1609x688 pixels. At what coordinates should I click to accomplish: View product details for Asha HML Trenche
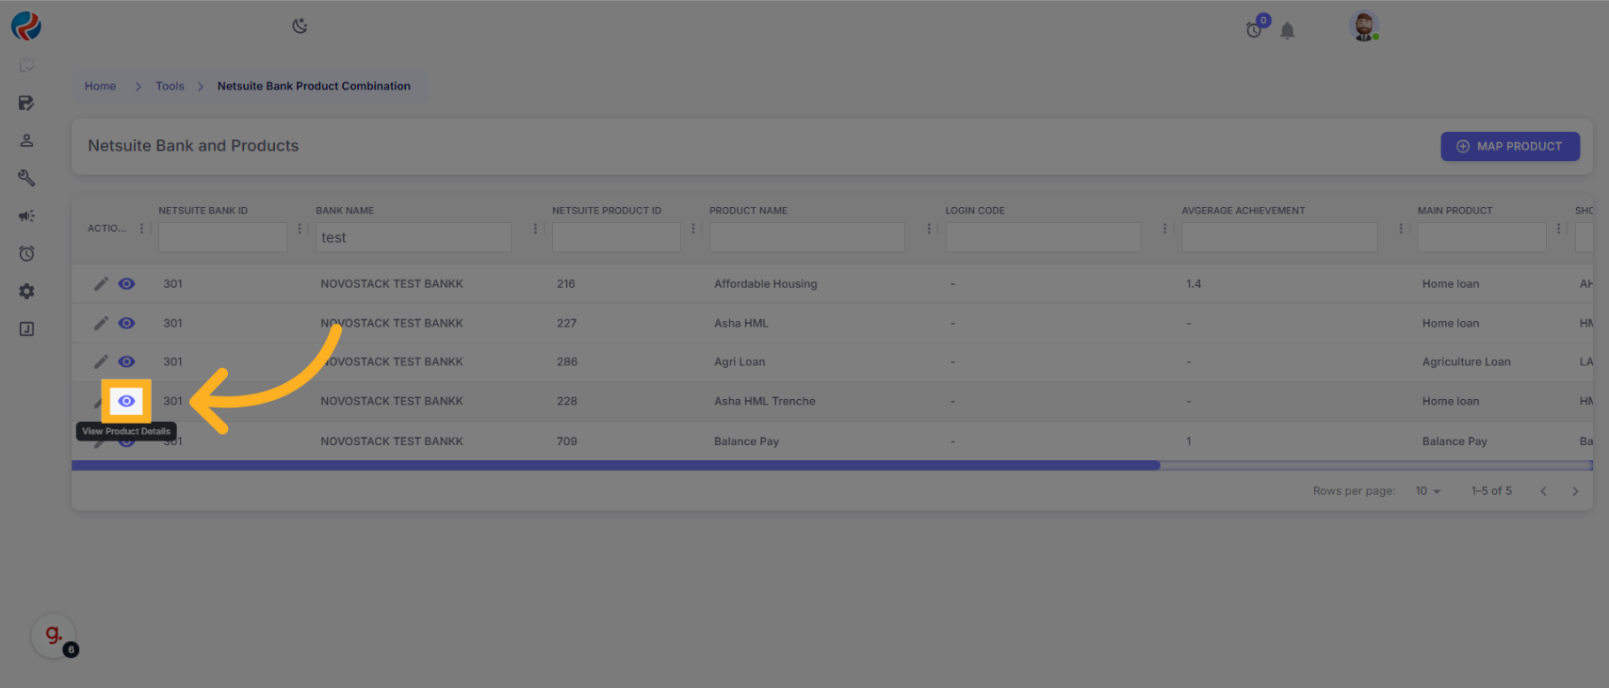point(126,401)
